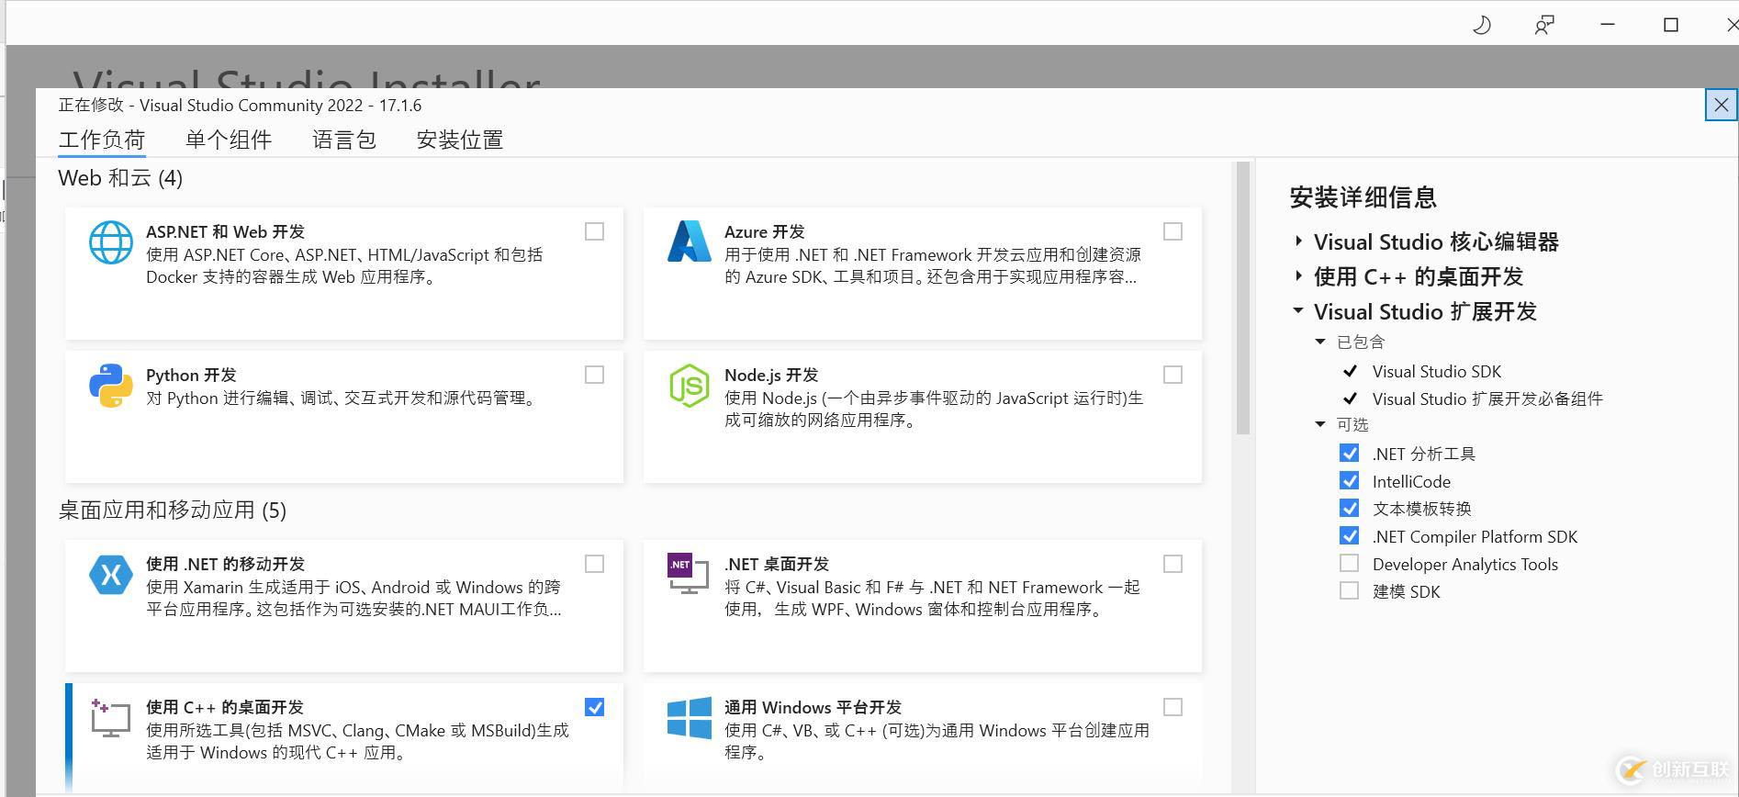Viewport: 1739px width, 797px height.
Task: Click the Web 和云 (4) section heading
Action: click(x=120, y=178)
